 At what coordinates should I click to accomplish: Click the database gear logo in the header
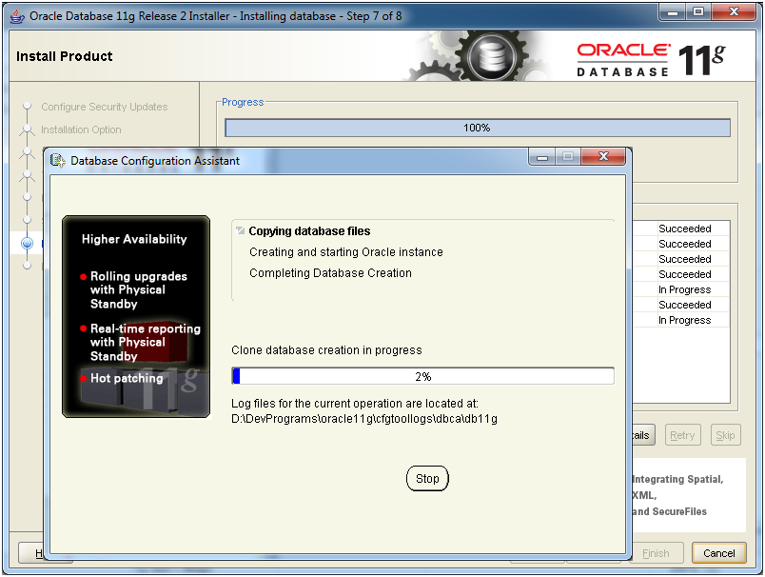pos(493,57)
